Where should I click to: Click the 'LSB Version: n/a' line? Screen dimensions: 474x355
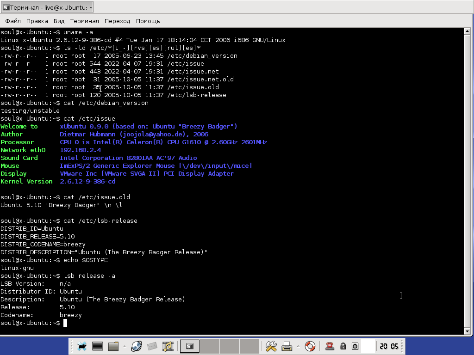[x=35, y=283]
